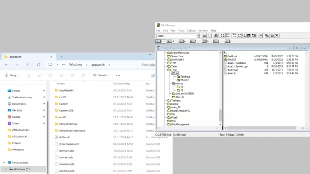Open the Tree menu in File Manager
The height and width of the screenshot is (174, 310).
[x=173, y=31]
